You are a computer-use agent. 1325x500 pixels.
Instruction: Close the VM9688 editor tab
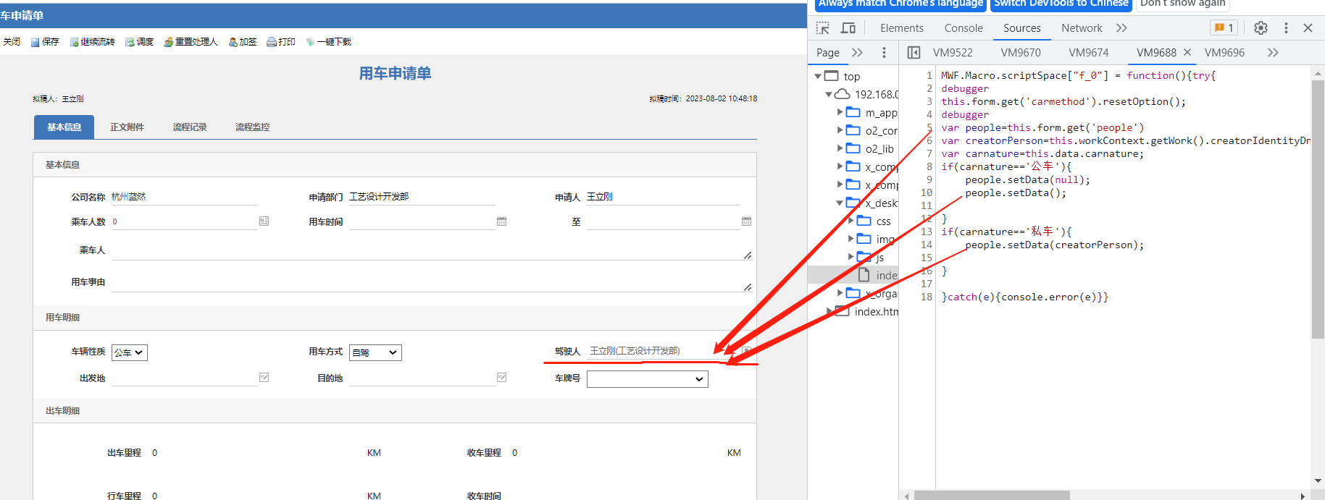tap(1187, 52)
